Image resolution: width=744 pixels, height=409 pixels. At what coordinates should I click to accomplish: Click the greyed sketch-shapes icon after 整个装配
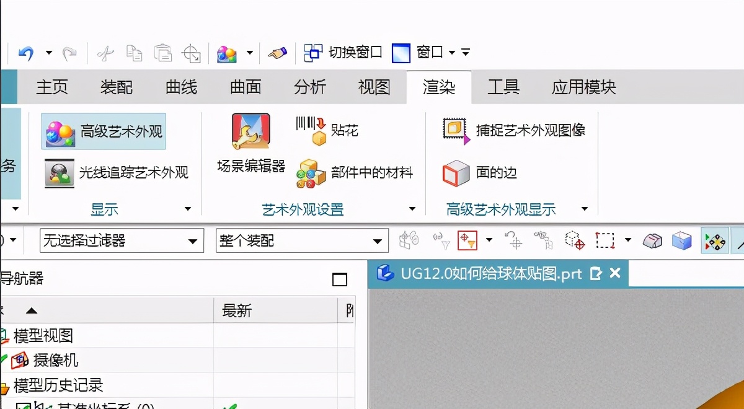(409, 240)
